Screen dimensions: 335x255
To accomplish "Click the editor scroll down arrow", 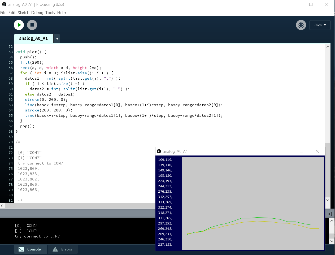I will pos(328,200).
